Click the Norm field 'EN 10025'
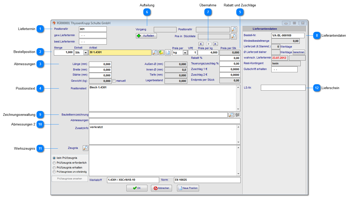Image resolution: width=350 pixels, height=197 pixels. (207, 180)
